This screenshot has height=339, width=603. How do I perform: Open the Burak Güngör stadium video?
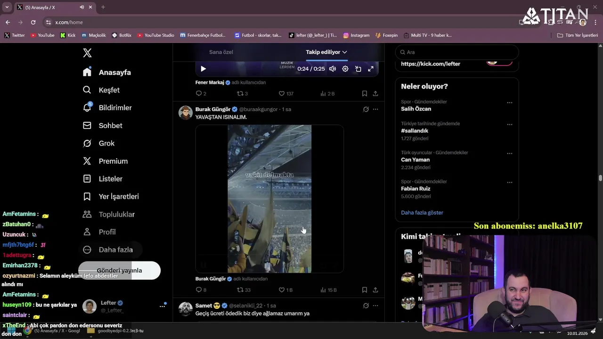point(269,199)
